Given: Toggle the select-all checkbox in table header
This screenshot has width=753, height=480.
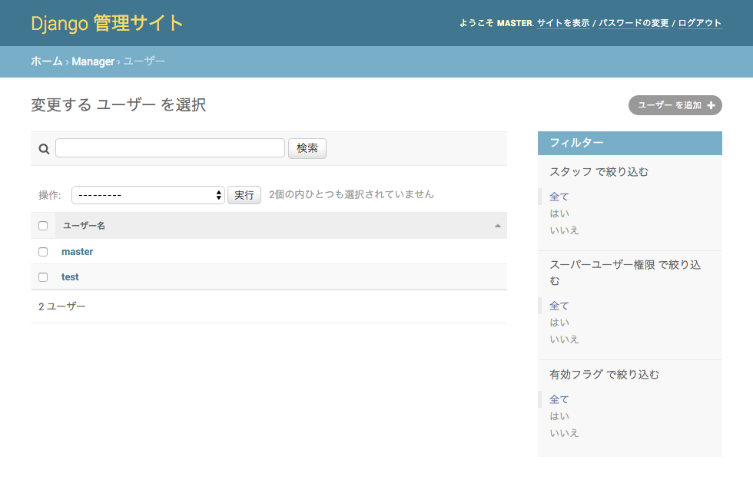Looking at the screenshot, I should (43, 226).
